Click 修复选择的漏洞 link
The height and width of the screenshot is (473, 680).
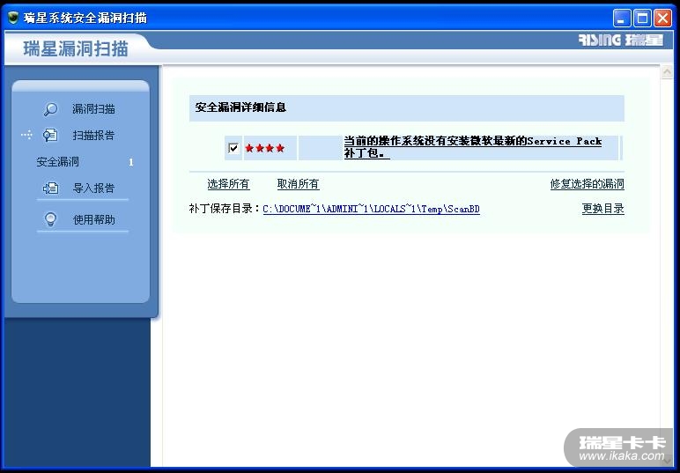pos(588,184)
